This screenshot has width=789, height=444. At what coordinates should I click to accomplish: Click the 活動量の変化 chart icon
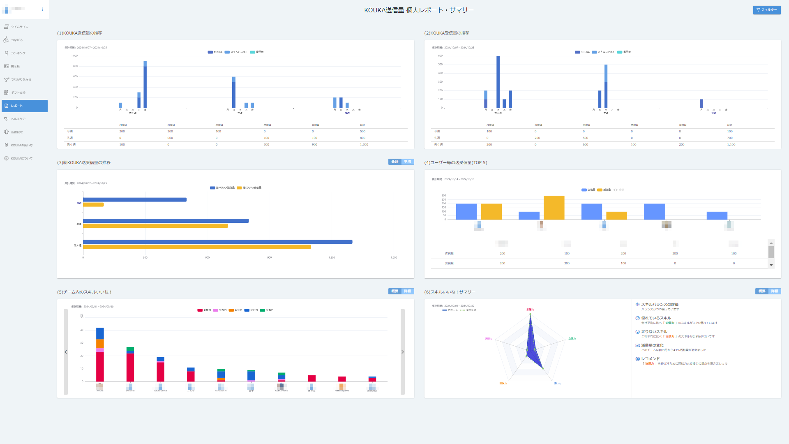[x=637, y=345]
